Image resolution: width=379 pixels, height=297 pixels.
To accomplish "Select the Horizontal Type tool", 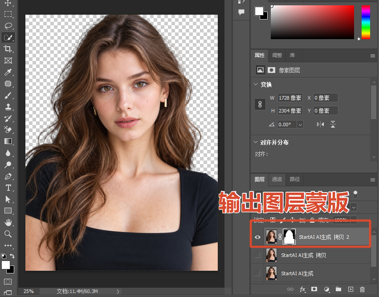I will pyautogui.click(x=8, y=188).
